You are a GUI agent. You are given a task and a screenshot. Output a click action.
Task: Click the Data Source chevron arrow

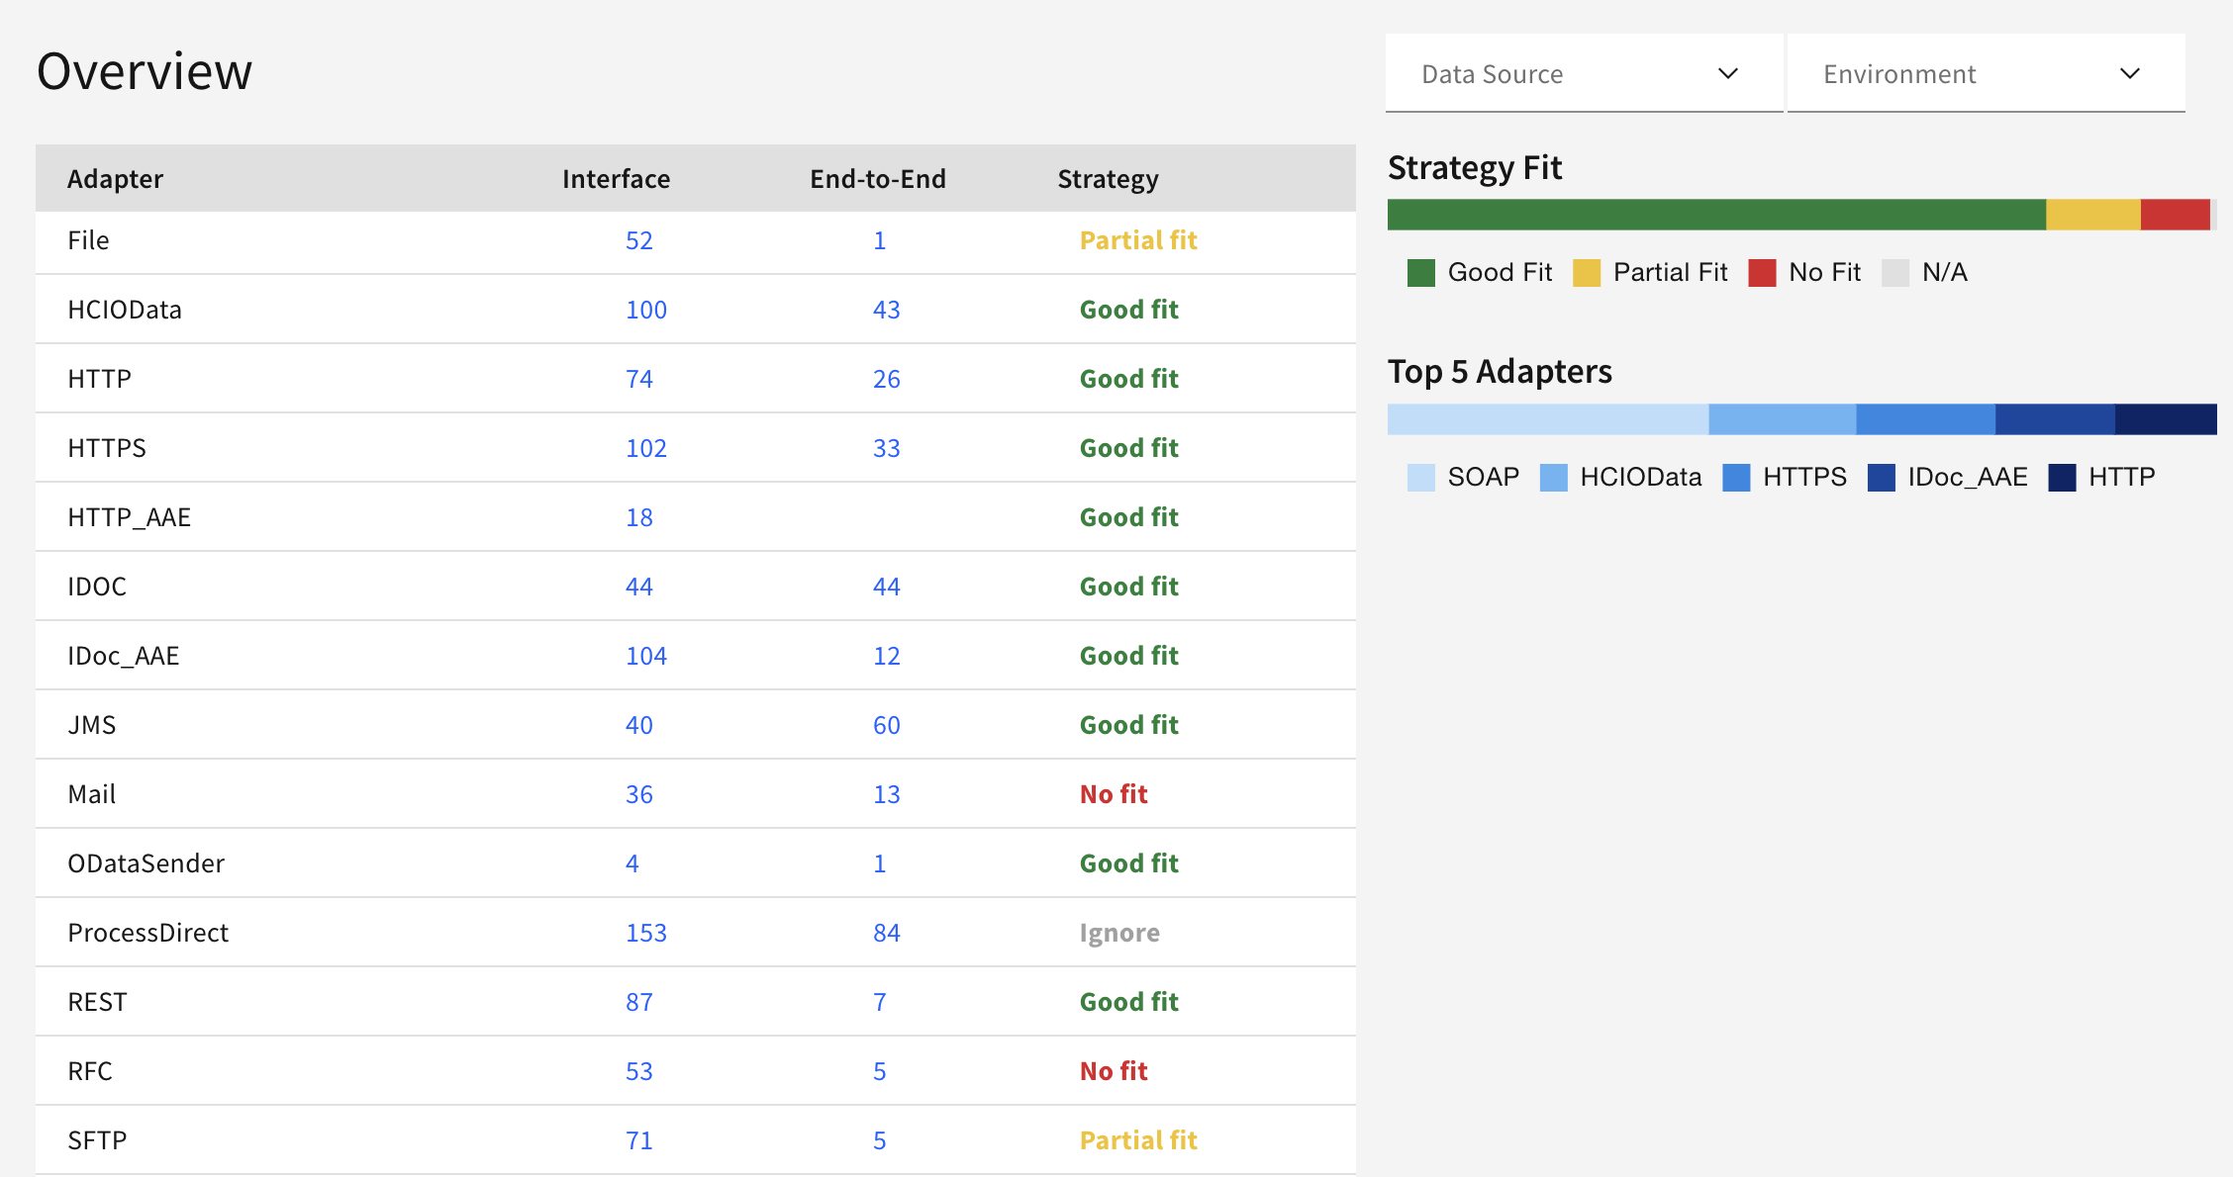[1728, 74]
